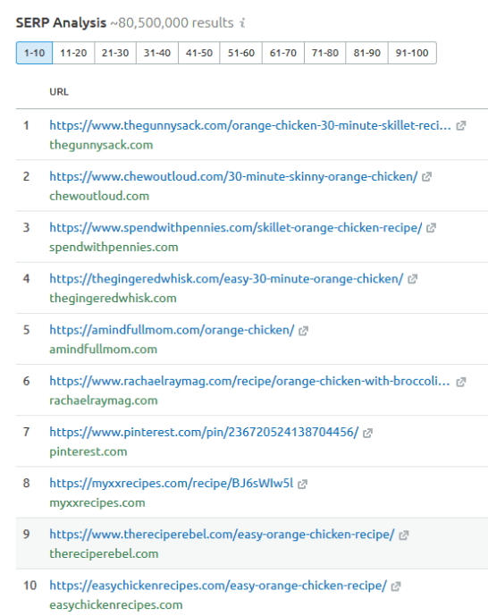Image resolution: width=488 pixels, height=616 pixels.
Task: Switch to the 31-40 results tab
Action: [x=157, y=53]
